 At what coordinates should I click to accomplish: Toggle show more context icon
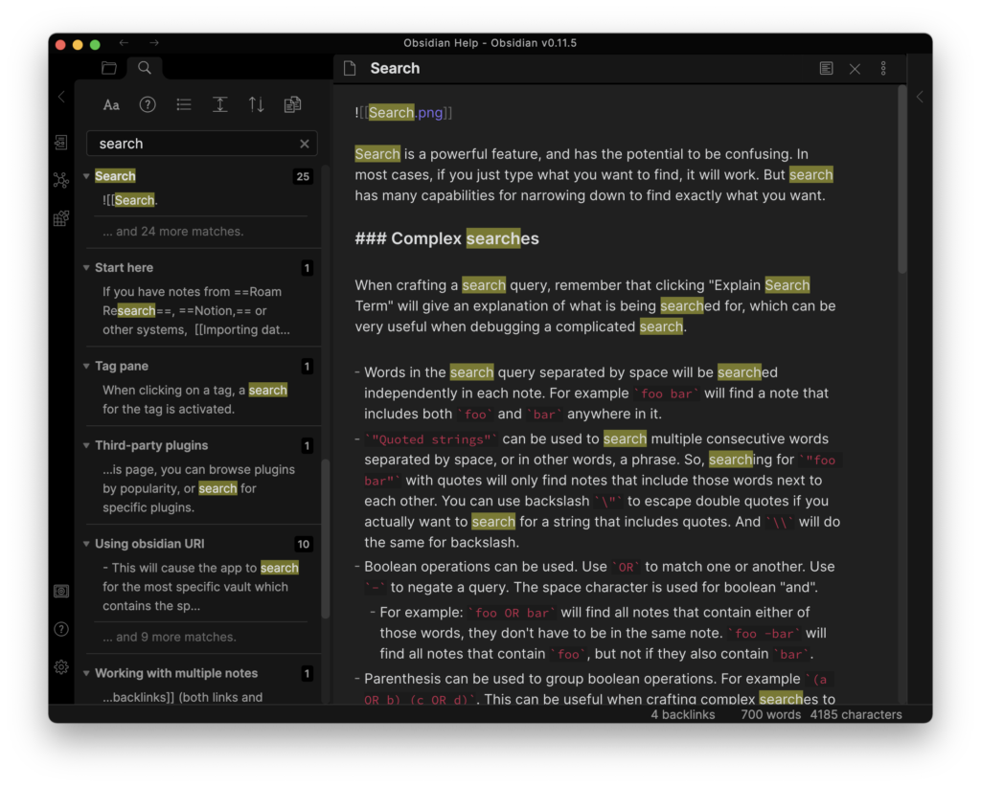pos(220,105)
